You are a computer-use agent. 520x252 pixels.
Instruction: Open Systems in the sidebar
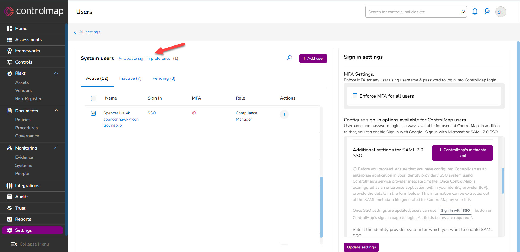24,165
